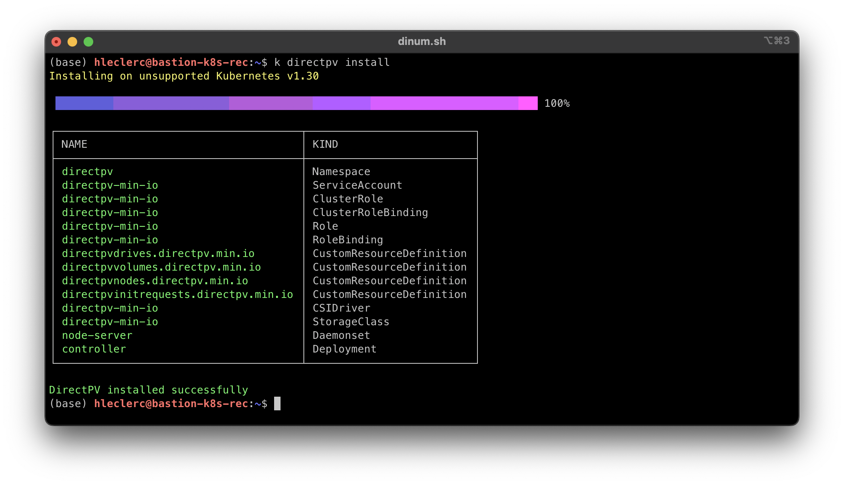
Task: Click the controller name entry
Action: [94, 349]
